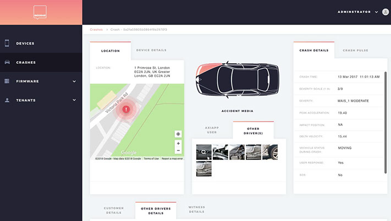Zoom in the map with the plus button

pos(178,143)
